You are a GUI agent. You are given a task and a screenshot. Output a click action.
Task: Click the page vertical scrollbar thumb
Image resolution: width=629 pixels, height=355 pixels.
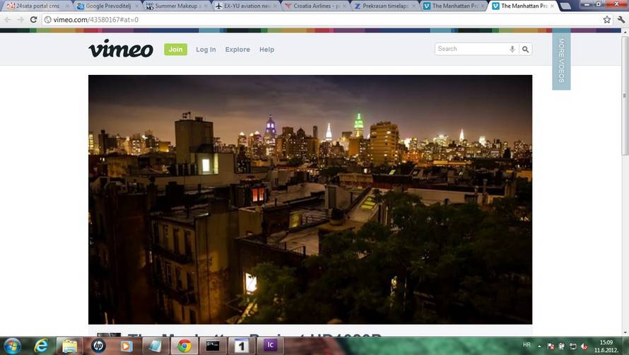[625, 96]
